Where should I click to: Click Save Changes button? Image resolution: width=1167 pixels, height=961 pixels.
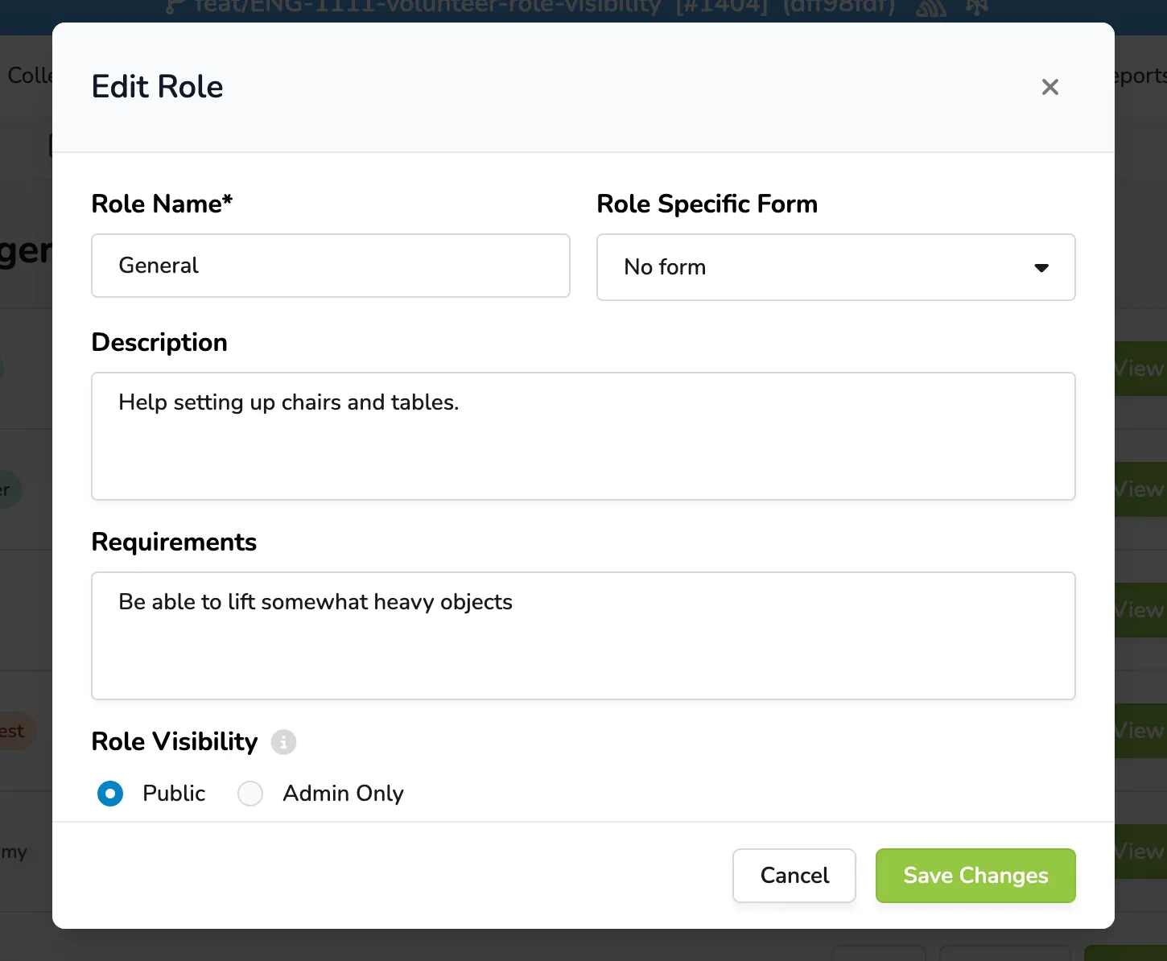tap(975, 876)
